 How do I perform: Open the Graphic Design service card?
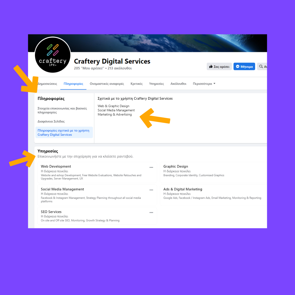(x=214, y=172)
